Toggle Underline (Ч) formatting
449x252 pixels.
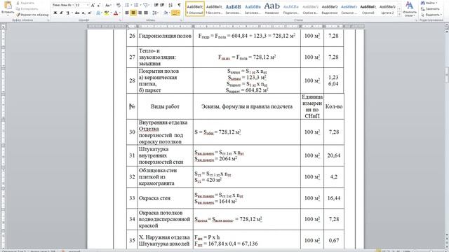[67, 13]
